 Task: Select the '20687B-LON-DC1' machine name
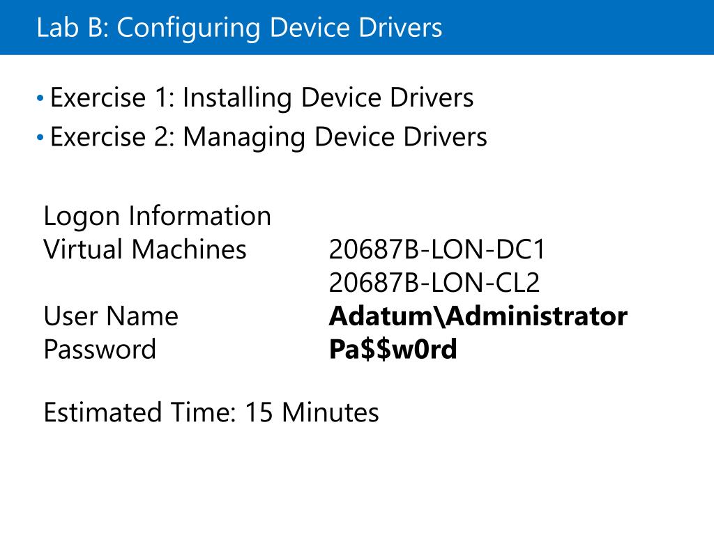[x=436, y=249]
